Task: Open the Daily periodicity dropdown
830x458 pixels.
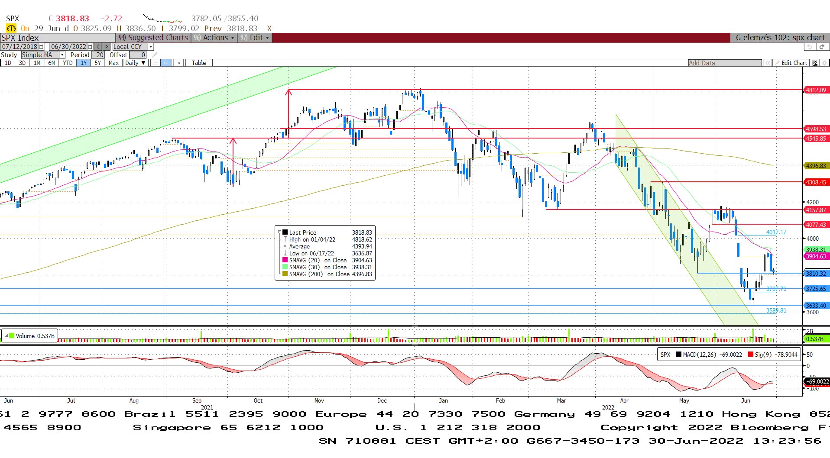Action: [135, 63]
